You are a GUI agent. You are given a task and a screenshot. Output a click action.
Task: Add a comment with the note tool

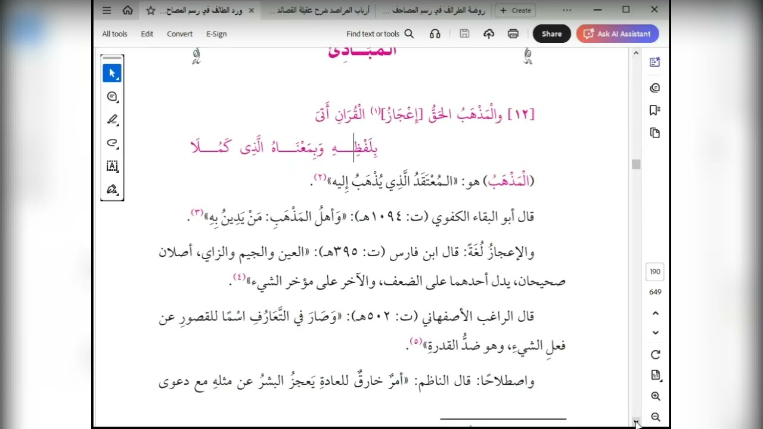(112, 97)
